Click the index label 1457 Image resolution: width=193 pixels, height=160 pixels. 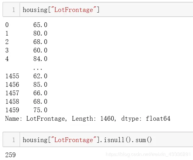pos(12,93)
